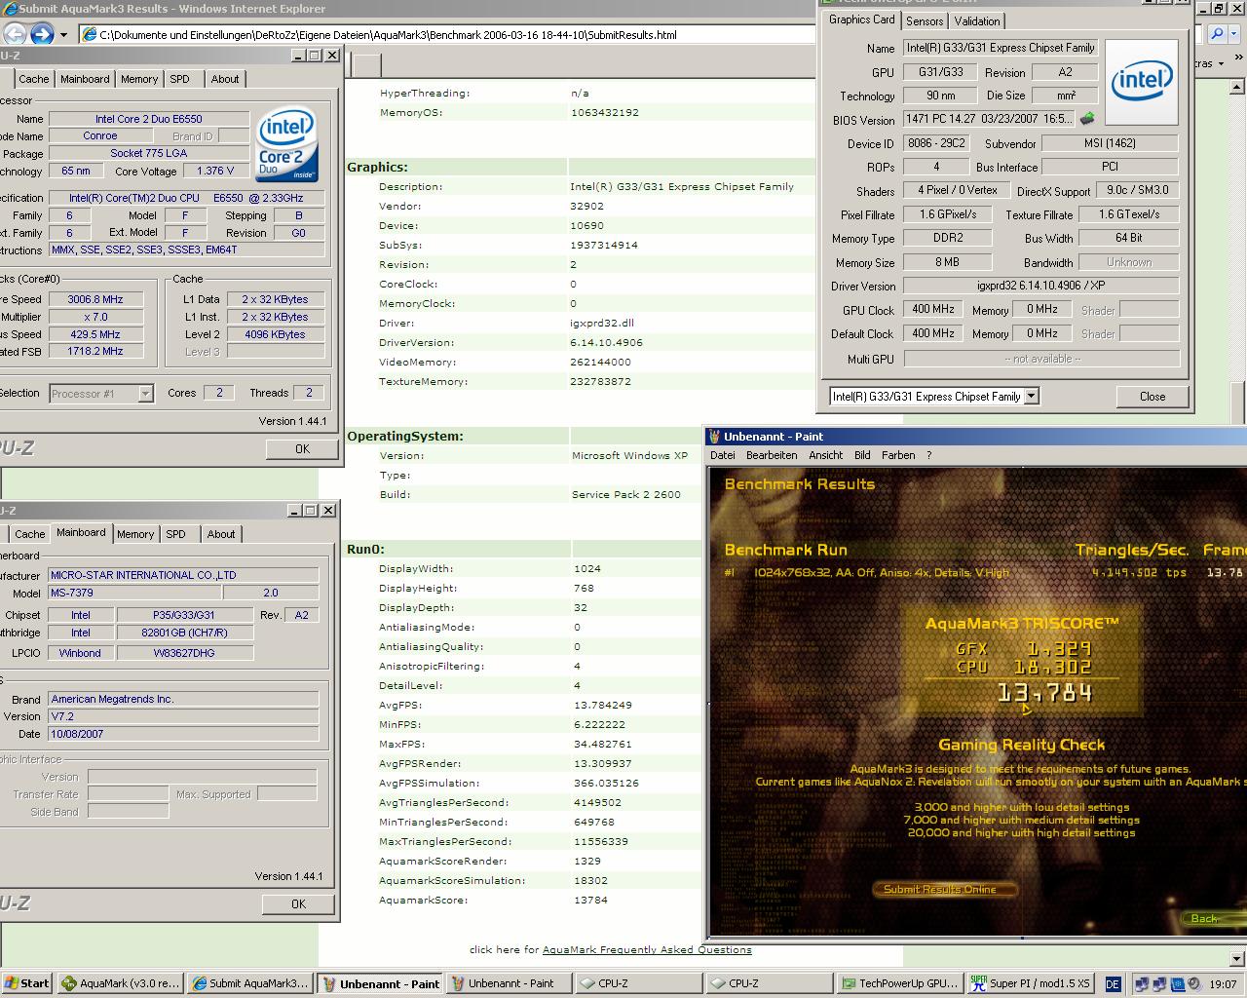The width and height of the screenshot is (1247, 998).
Task: Select the Level 2 cache value 4096 KBytes
Action: [276, 334]
